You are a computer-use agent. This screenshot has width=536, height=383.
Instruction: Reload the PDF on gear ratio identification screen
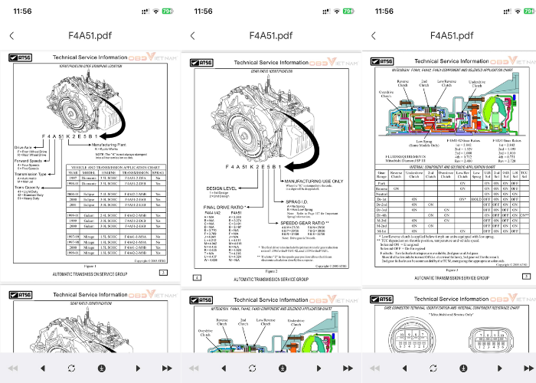252,368
